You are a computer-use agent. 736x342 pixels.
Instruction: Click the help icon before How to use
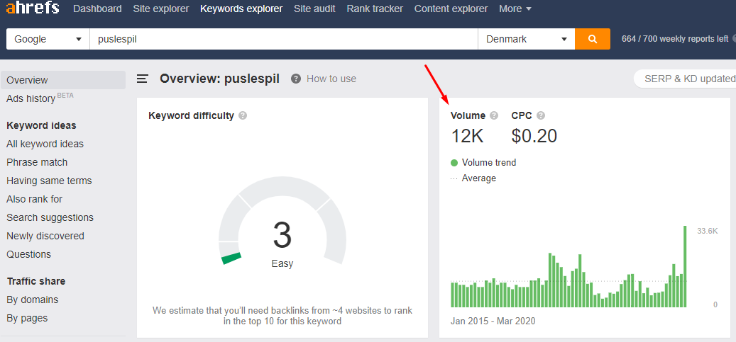(x=296, y=79)
